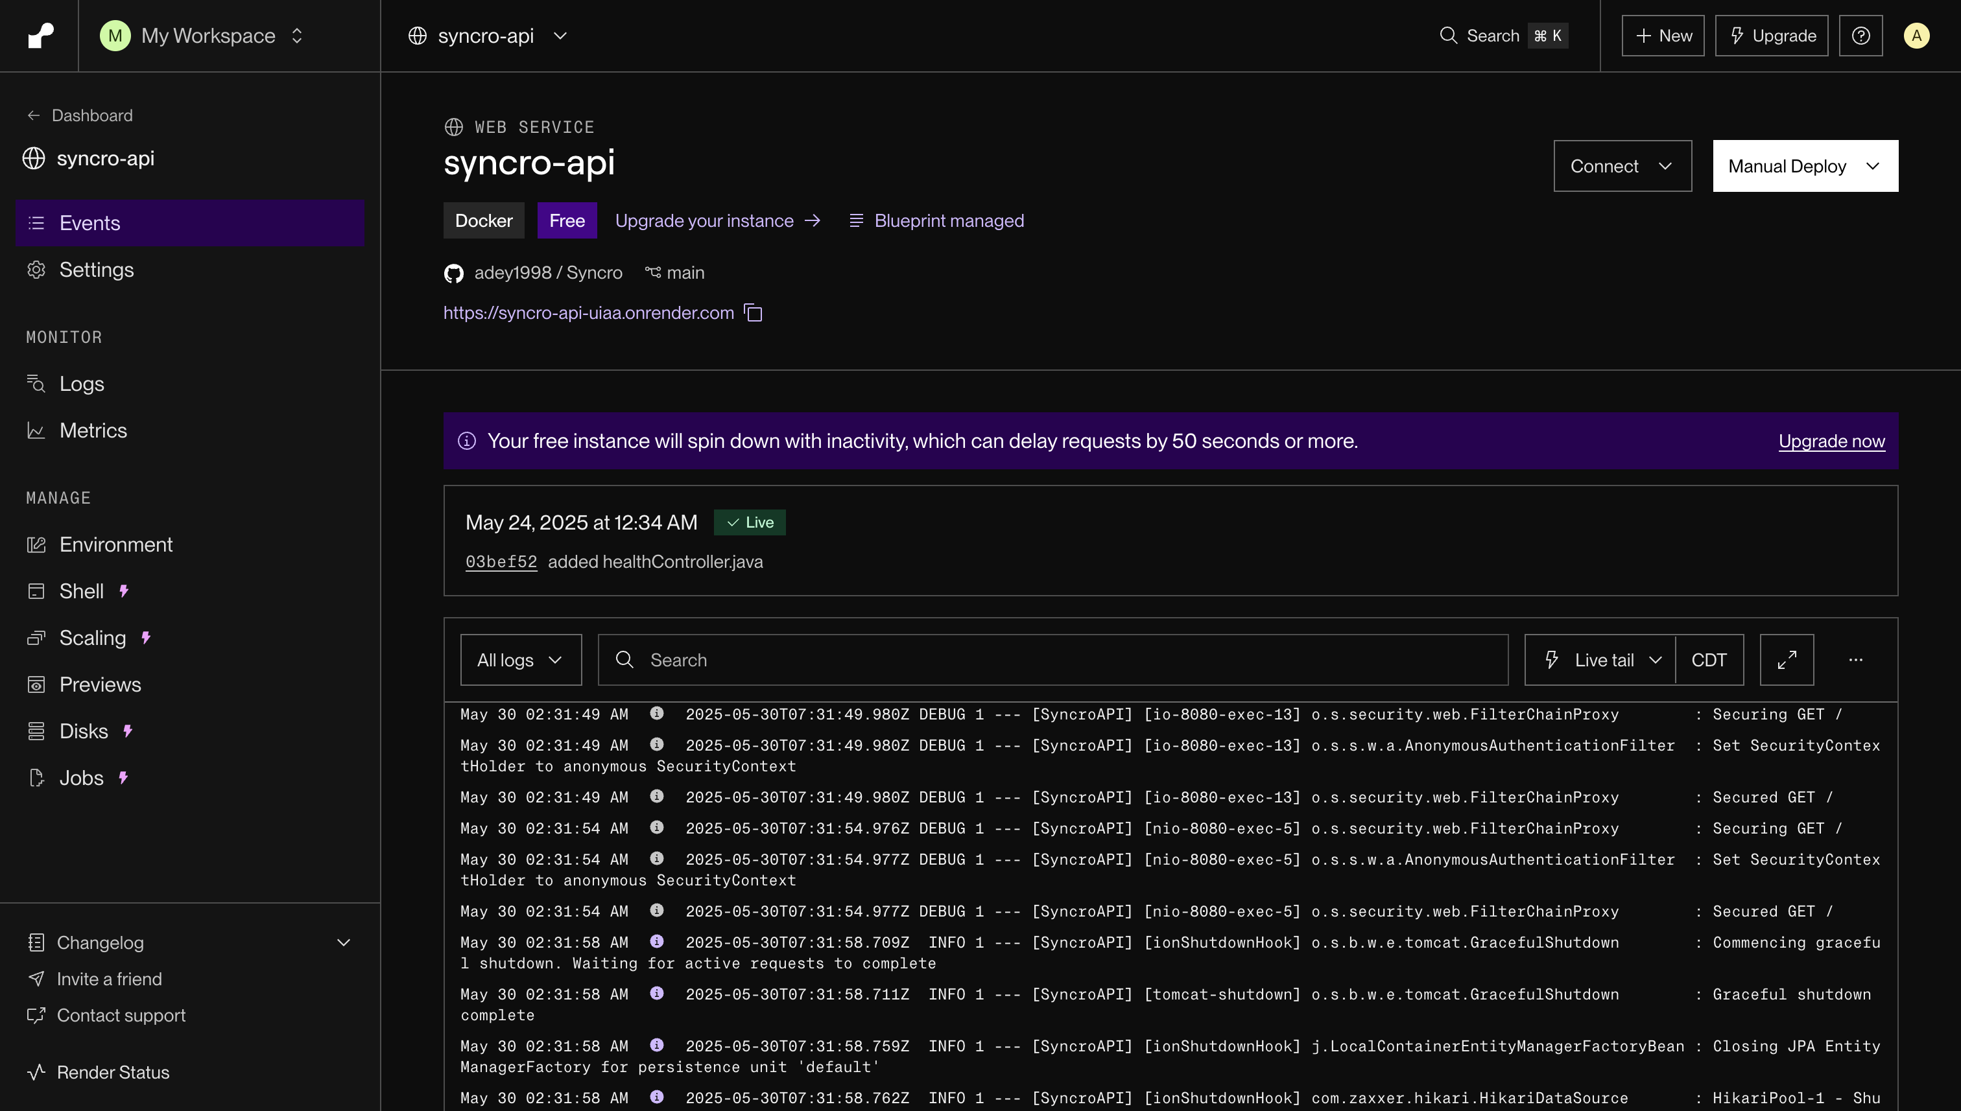Select syncro-api in the sidebar
Screen dimensions: 1961x1111
(x=89, y=158)
